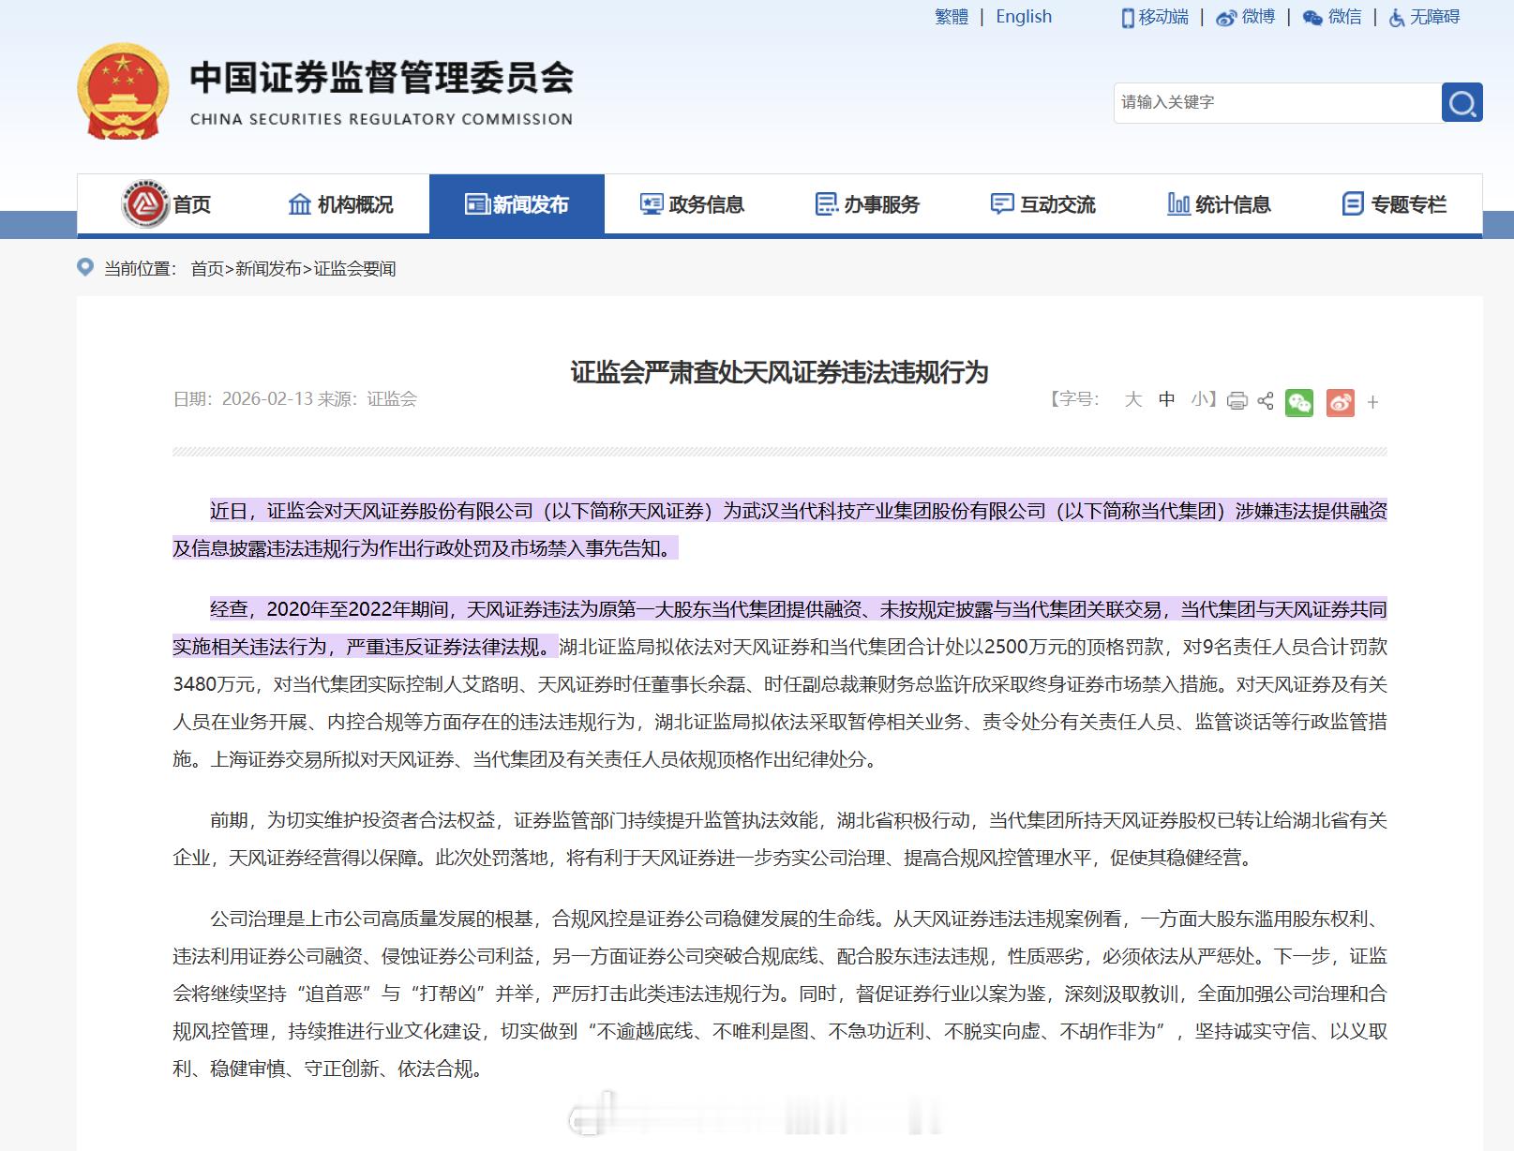Open the 专题专栏 navigation menu
The image size is (1514, 1151).
(1408, 204)
